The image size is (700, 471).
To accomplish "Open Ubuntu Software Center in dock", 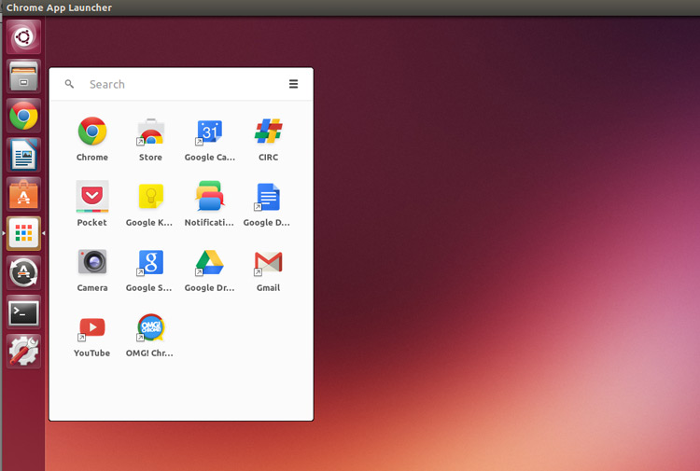I will (23, 194).
